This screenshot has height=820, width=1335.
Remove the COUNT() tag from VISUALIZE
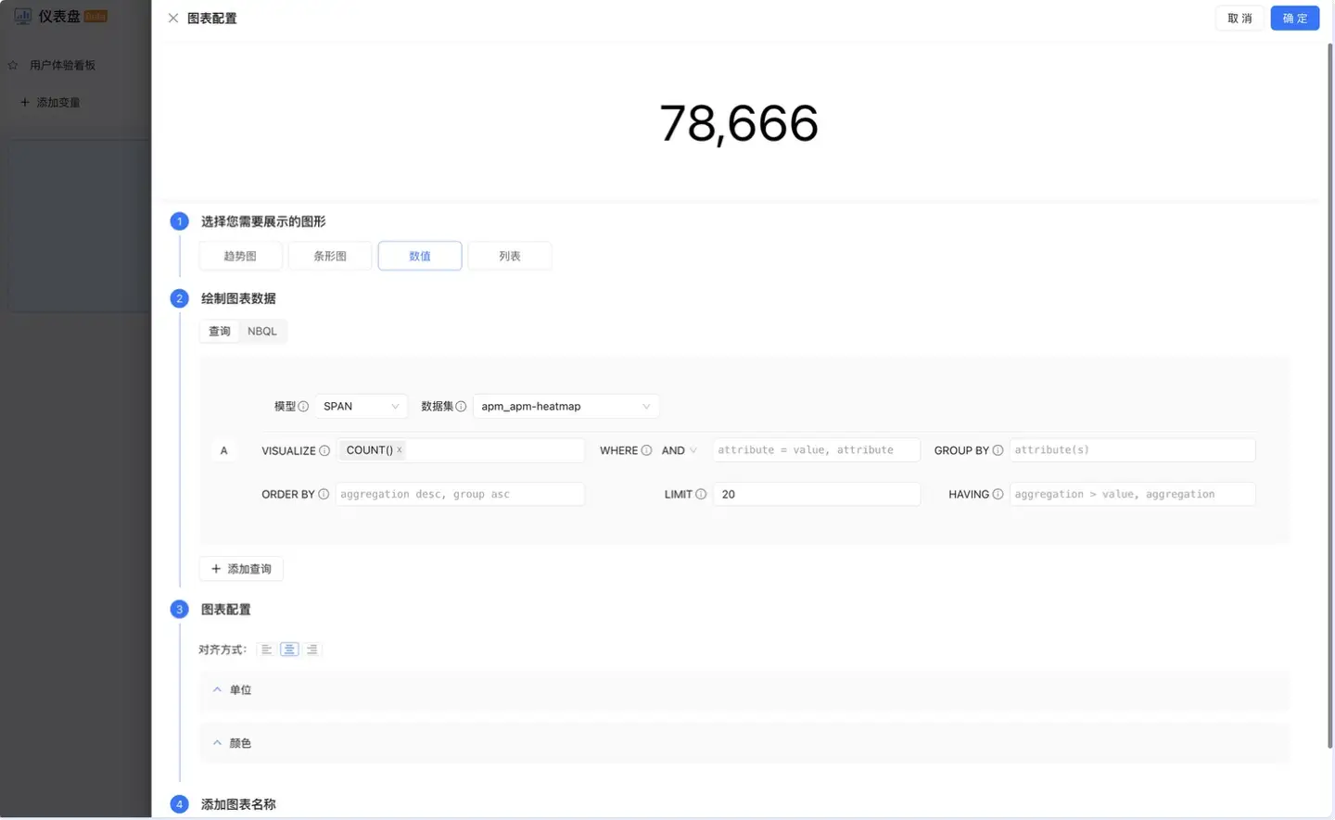(x=400, y=450)
